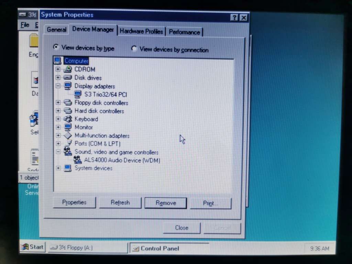
Task: Select the Monitor device icon
Action: coord(67,127)
